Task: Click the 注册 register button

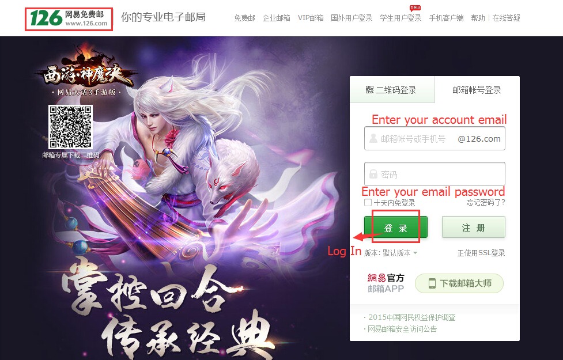Action: pos(473,227)
